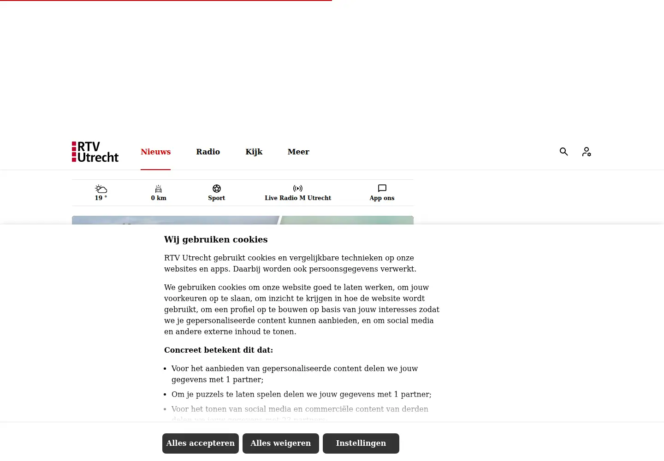Start the live radio broadcast icon
This screenshot has height=461, width=664.
[298, 189]
